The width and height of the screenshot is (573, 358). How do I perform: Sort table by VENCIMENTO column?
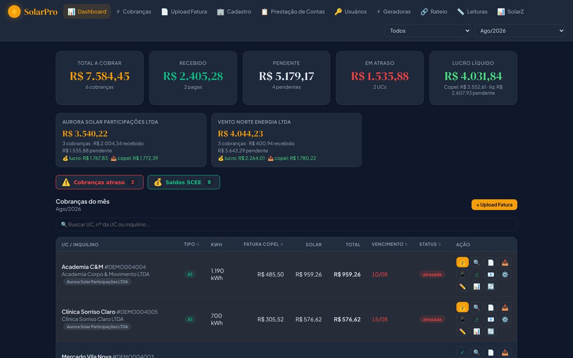[x=390, y=244]
